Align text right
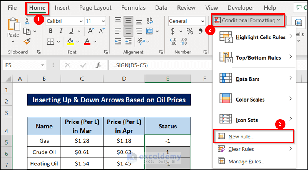Viewport: 308px width, 170px height. [x=139, y=31]
